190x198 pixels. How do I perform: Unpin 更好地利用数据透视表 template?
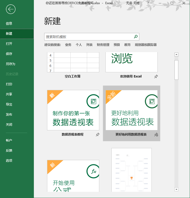tap(156, 135)
